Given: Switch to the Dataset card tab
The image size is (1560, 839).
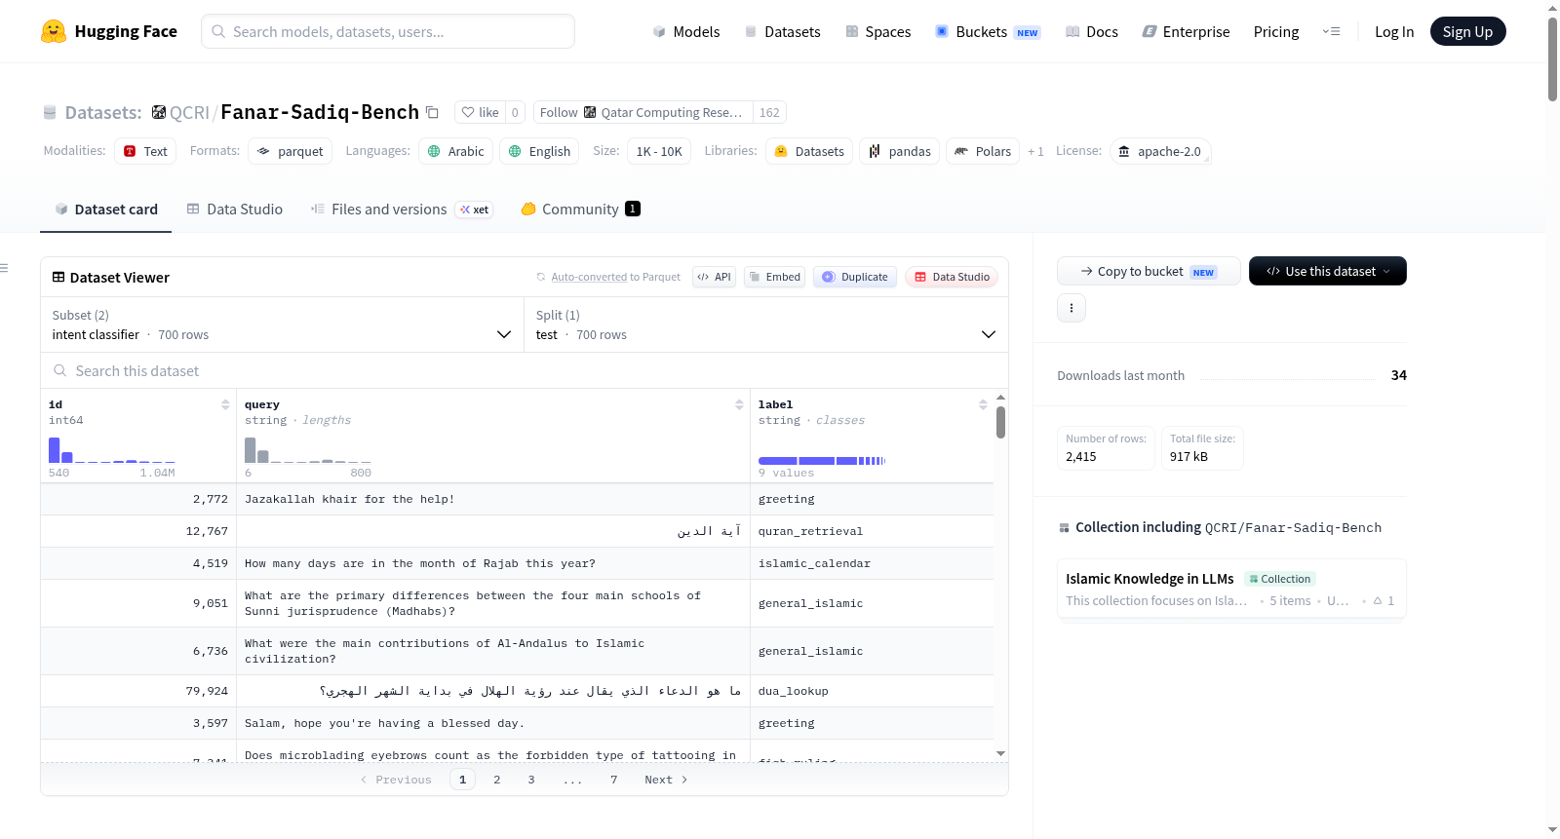Looking at the screenshot, I should tap(105, 209).
